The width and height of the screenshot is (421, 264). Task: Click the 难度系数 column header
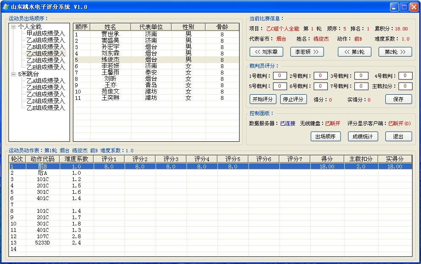click(x=76, y=159)
